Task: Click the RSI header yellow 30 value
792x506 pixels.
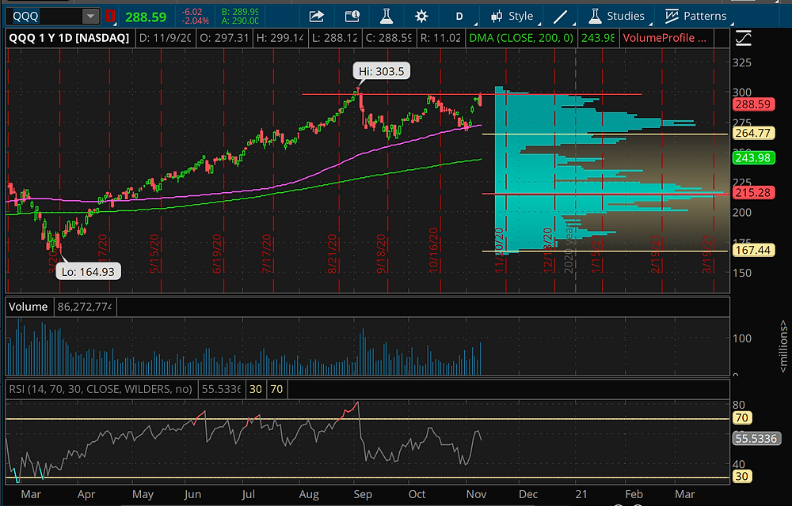Action: 256,389
